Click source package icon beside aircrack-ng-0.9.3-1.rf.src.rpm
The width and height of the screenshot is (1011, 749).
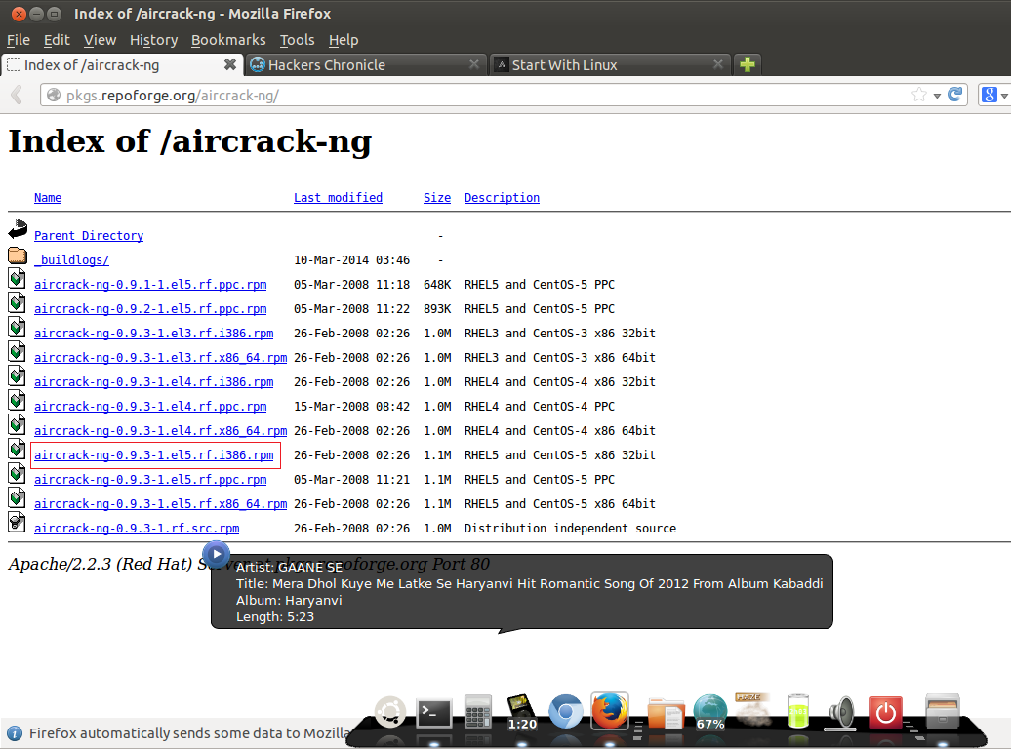coord(17,522)
